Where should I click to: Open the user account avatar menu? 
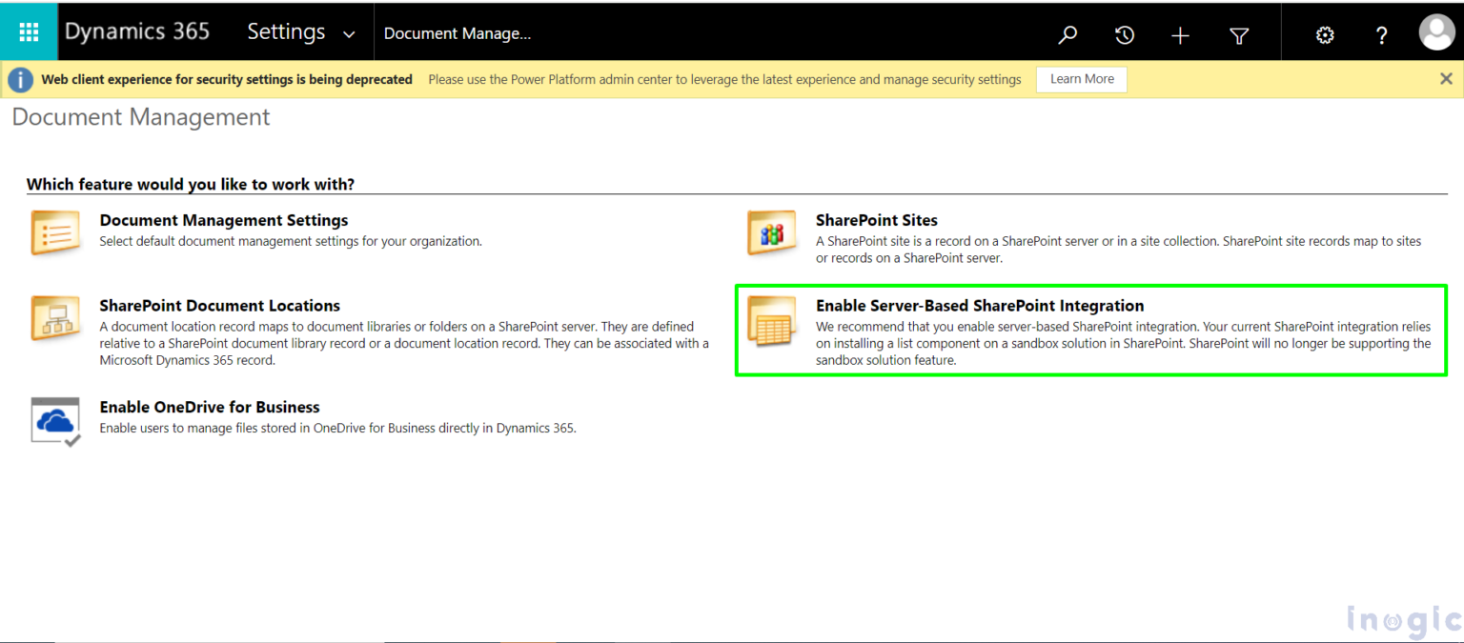pyautogui.click(x=1436, y=31)
